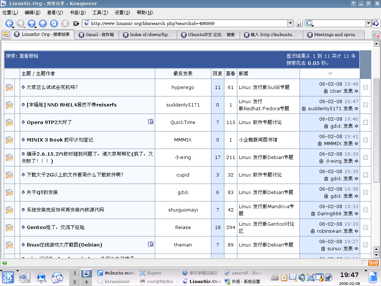This screenshot has width=381, height=286.
Task: Switch to the Index of /down/ftp... tab
Action: [148, 35]
